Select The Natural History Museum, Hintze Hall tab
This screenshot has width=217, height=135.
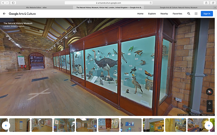109,8
